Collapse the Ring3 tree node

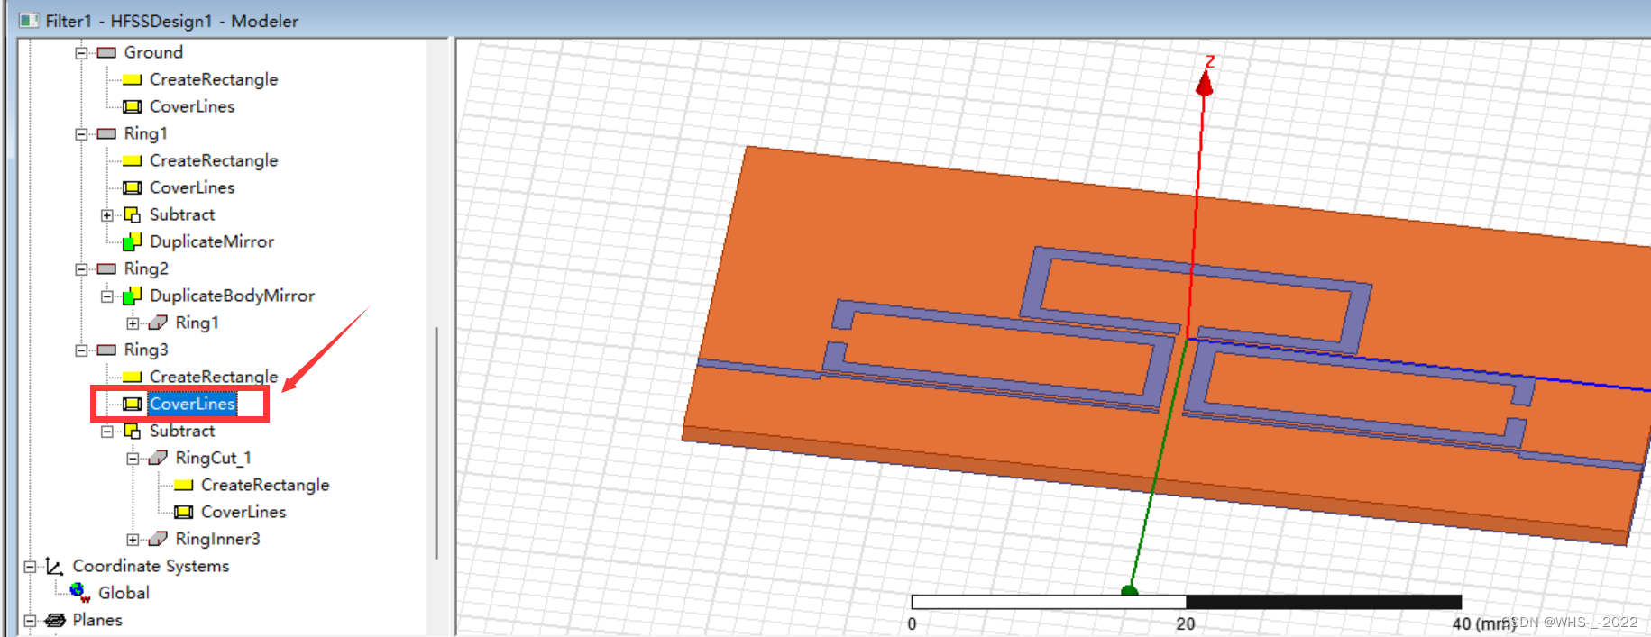pyautogui.click(x=81, y=350)
